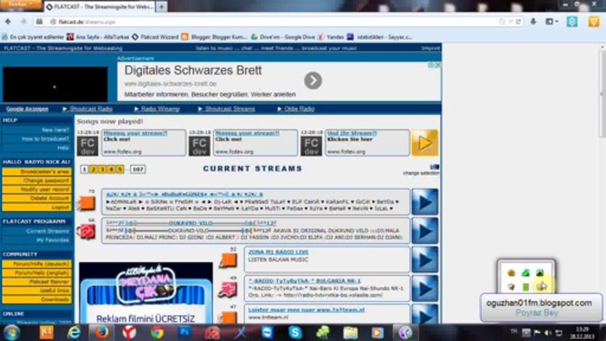Click the yellow extension icon in toolbar
This screenshot has height=341, width=606.
pyautogui.click(x=594, y=22)
